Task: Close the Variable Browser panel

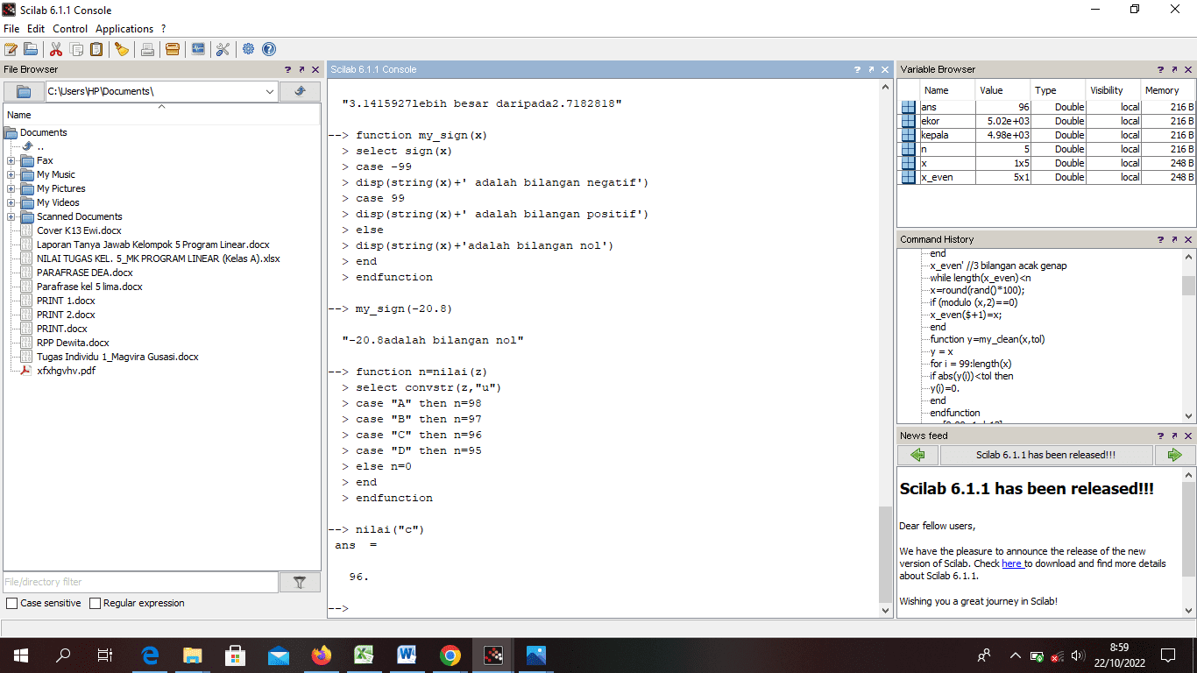Action: [x=1188, y=69]
